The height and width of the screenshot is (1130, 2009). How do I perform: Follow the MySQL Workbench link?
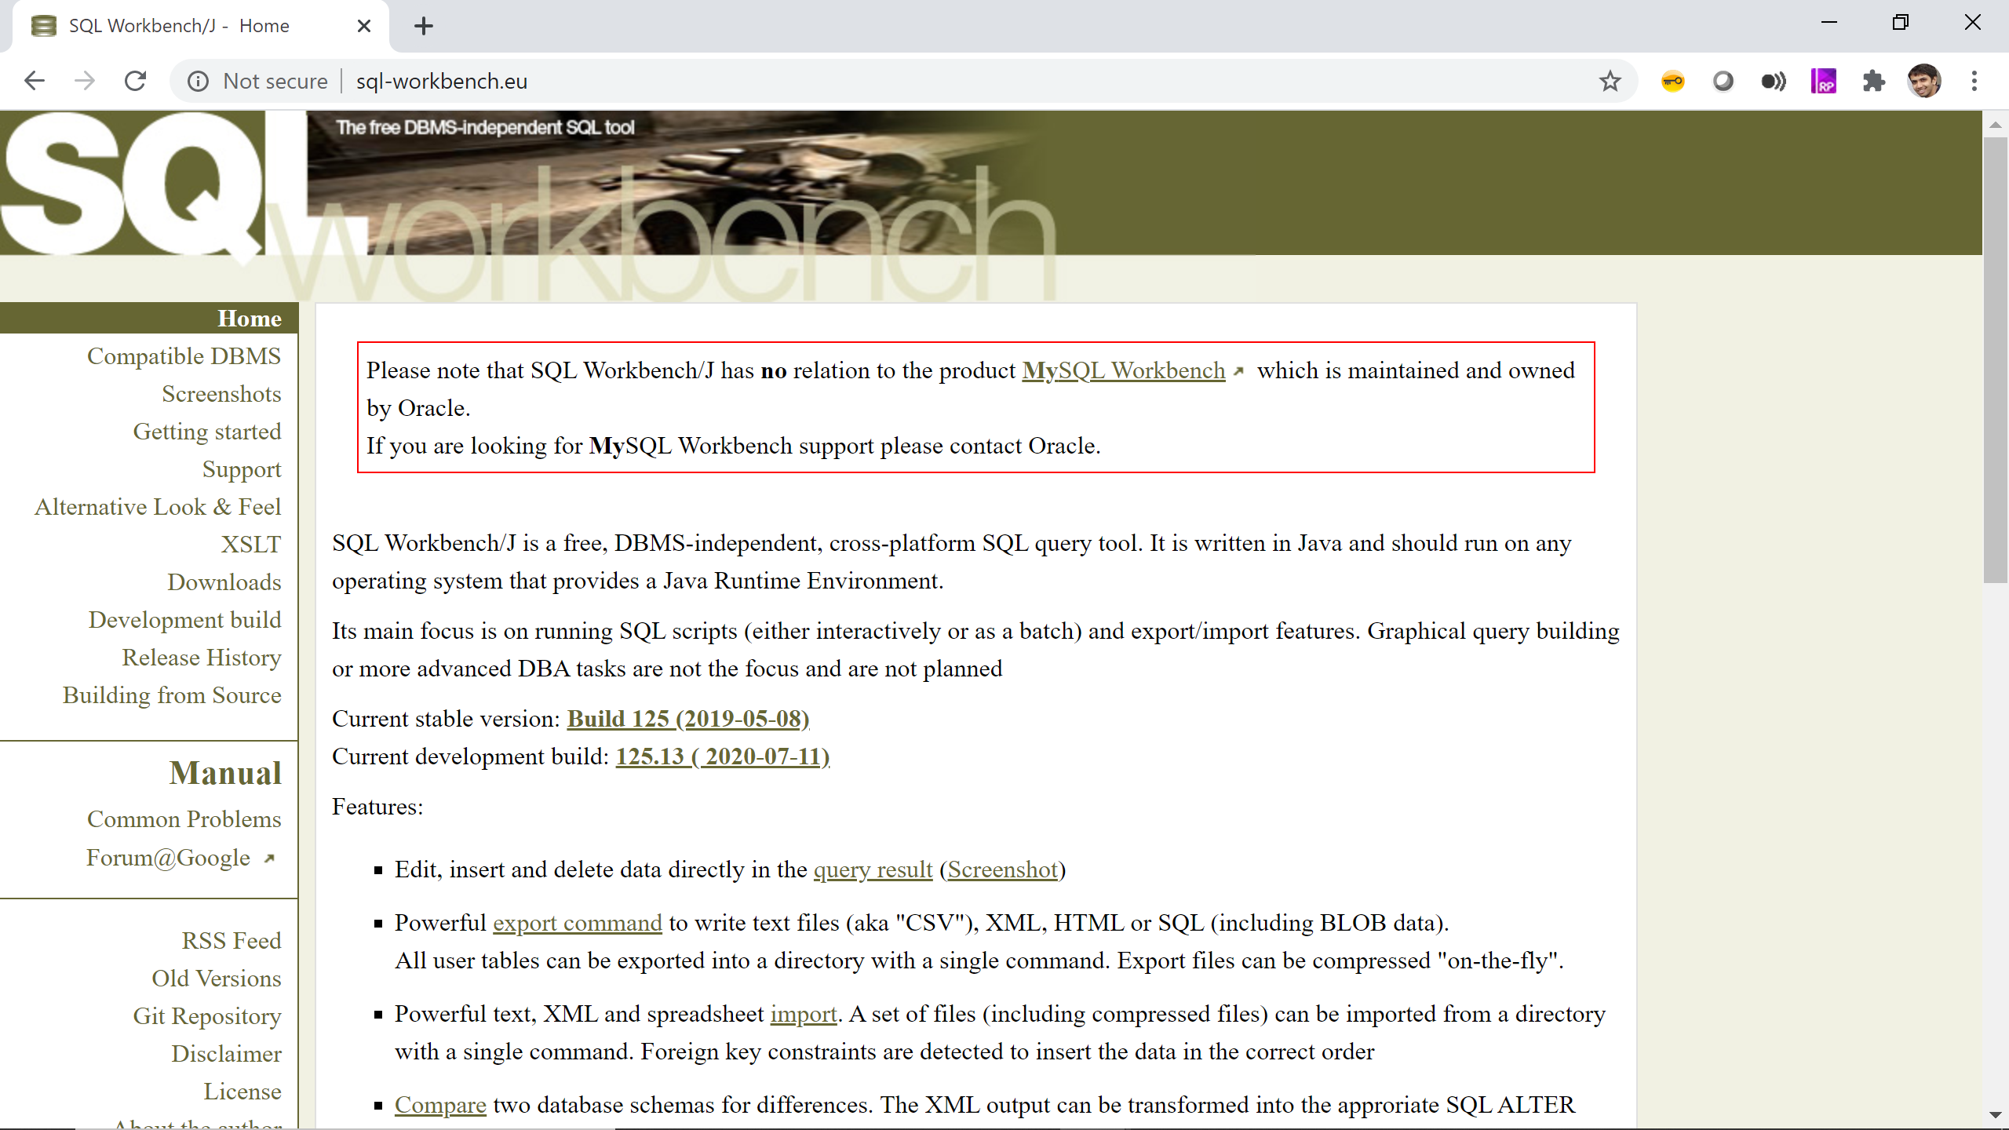tap(1123, 370)
